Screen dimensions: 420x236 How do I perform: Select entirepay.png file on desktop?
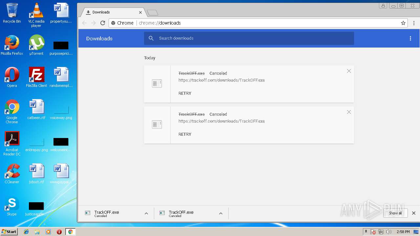click(36, 144)
